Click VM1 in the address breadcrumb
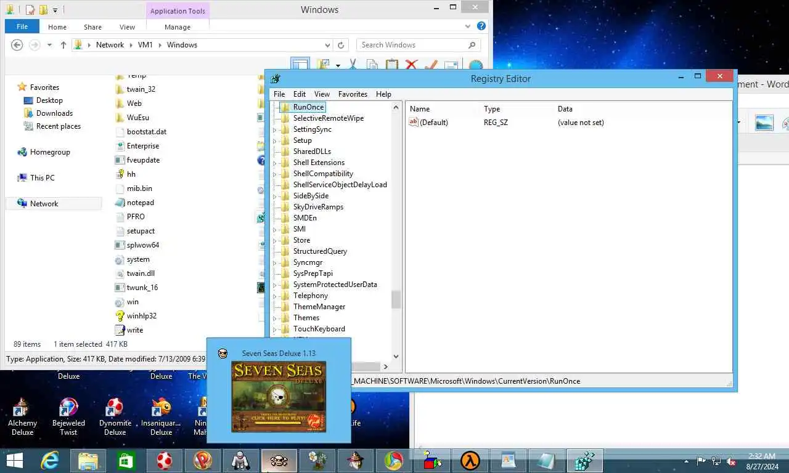 145,45
